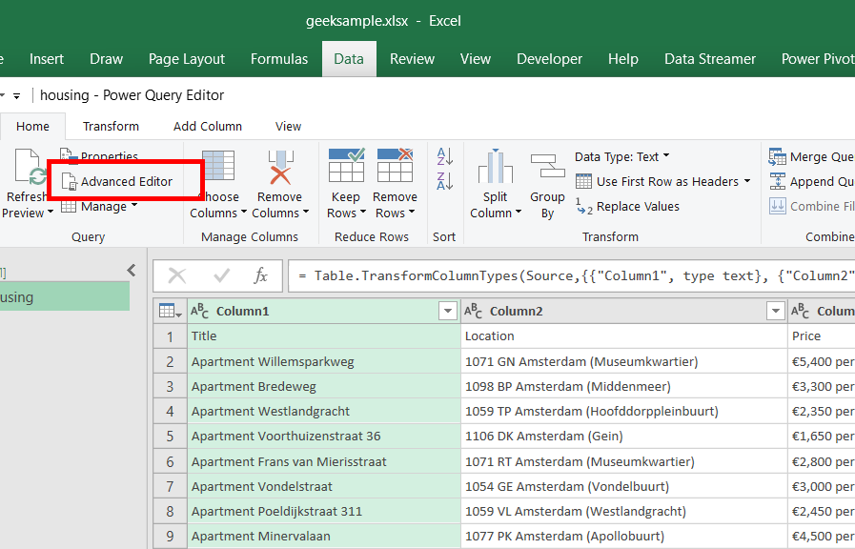Click Replace Values button

click(x=628, y=207)
